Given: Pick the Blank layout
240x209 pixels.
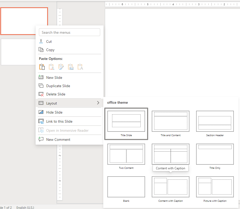Looking at the screenshot, I should pyautogui.click(x=126, y=187).
